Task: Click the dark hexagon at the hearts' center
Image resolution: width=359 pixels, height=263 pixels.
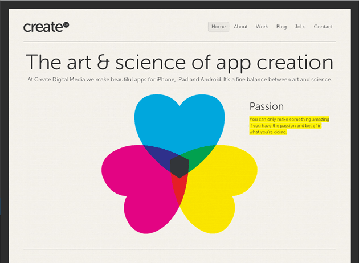Action: (179, 166)
